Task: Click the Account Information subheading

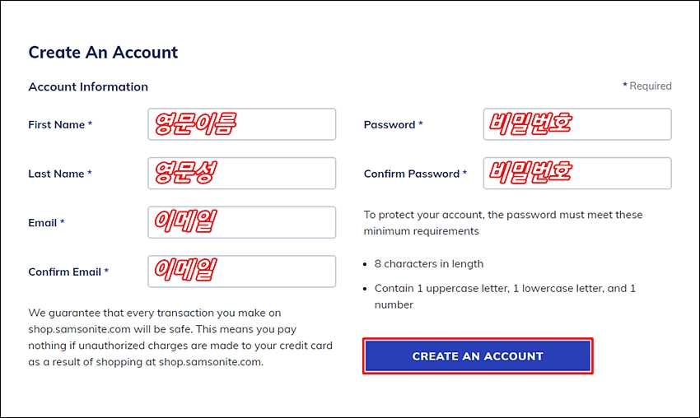Action: pos(88,86)
